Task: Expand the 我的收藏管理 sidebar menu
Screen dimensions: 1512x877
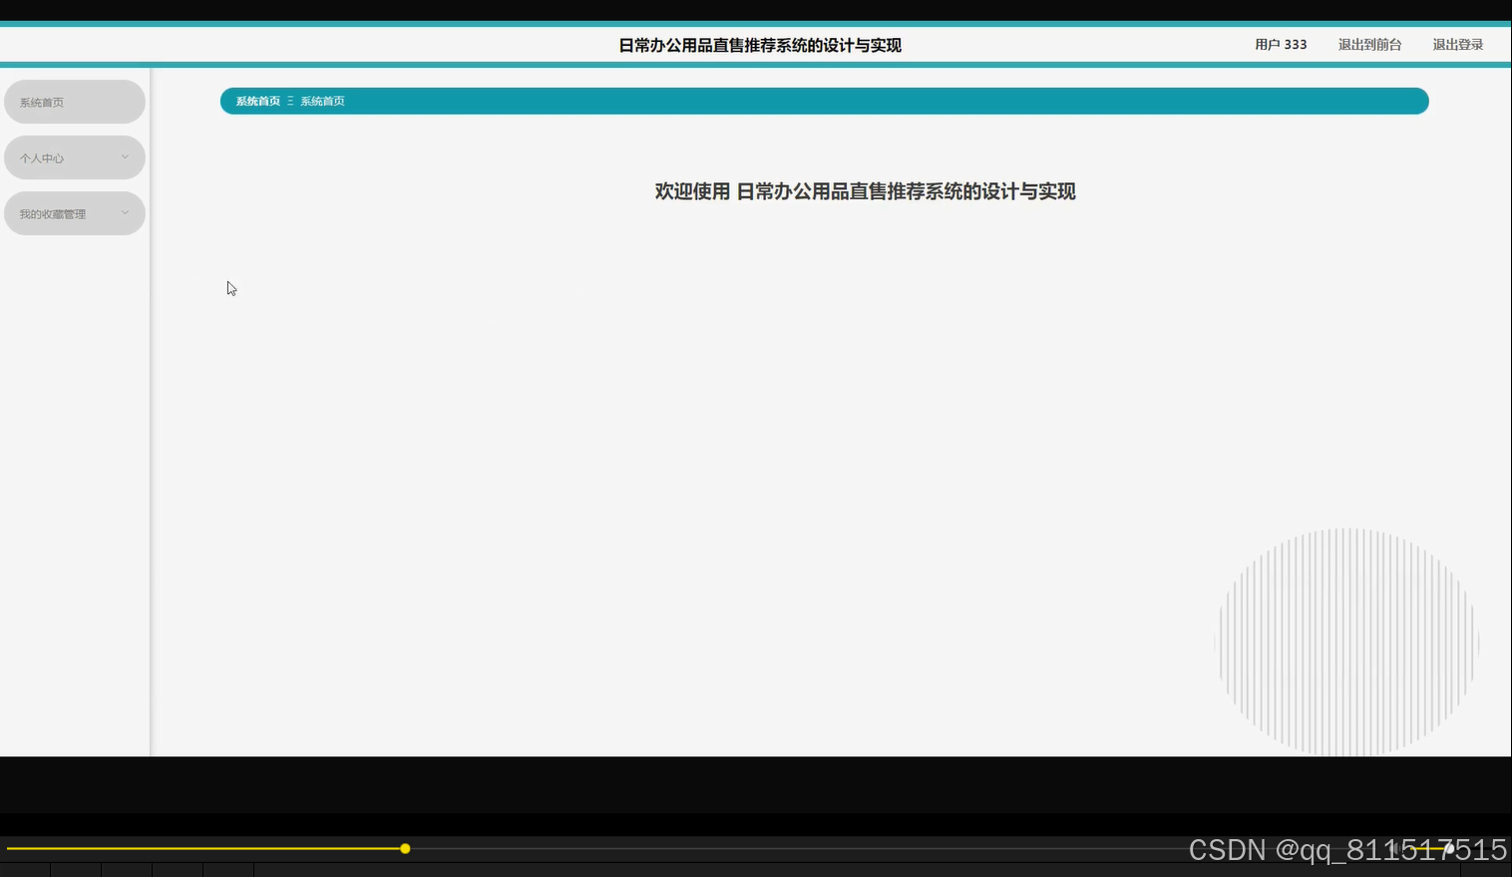Action: (75, 213)
